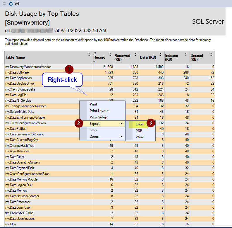Select the inv.Filter row name
Image resolution: width=232 pixels, height=228 pixels.
coord(11,224)
